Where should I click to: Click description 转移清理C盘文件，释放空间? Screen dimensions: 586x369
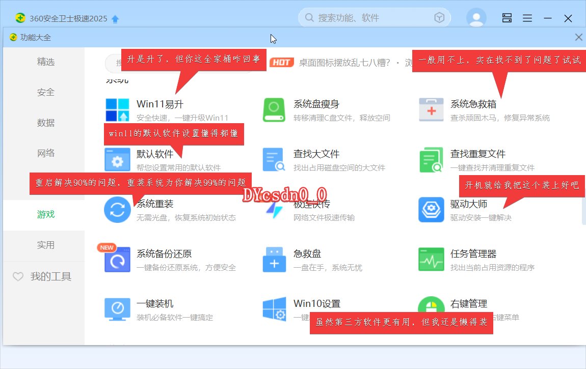341,118
